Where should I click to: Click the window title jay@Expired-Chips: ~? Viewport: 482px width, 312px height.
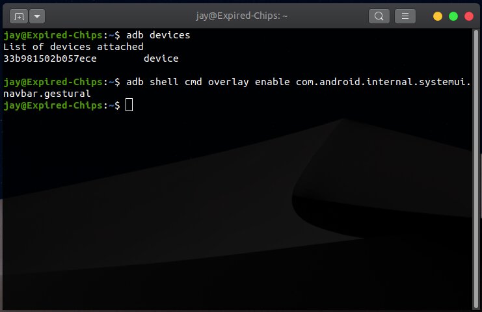[x=241, y=16]
